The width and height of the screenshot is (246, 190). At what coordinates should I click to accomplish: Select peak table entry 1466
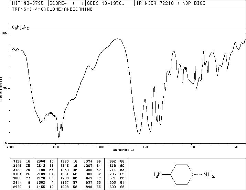point(41,187)
